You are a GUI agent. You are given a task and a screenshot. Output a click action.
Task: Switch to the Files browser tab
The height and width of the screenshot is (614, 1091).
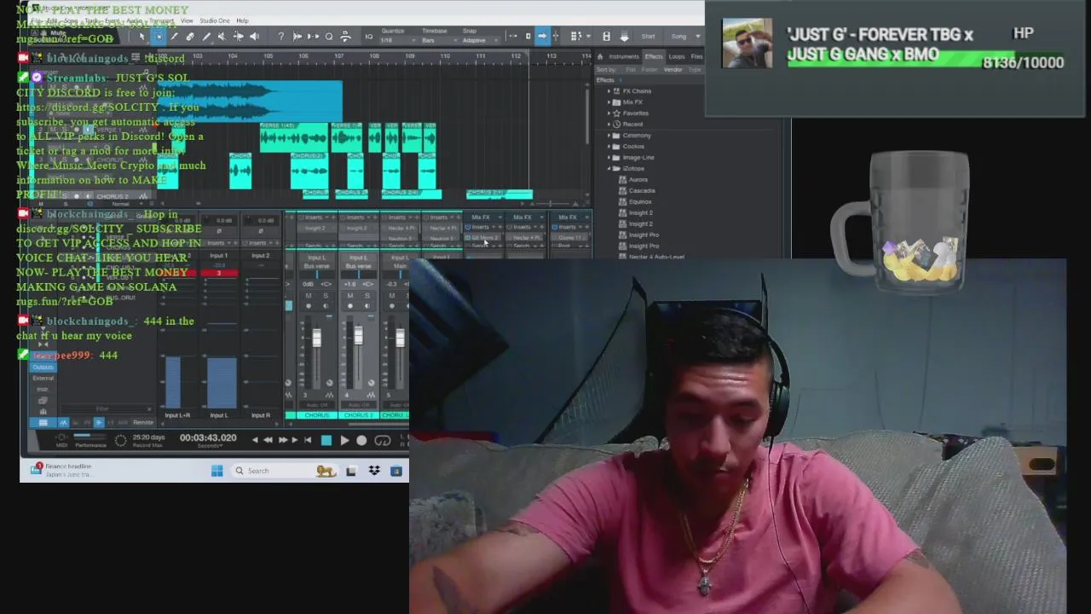[x=696, y=56]
